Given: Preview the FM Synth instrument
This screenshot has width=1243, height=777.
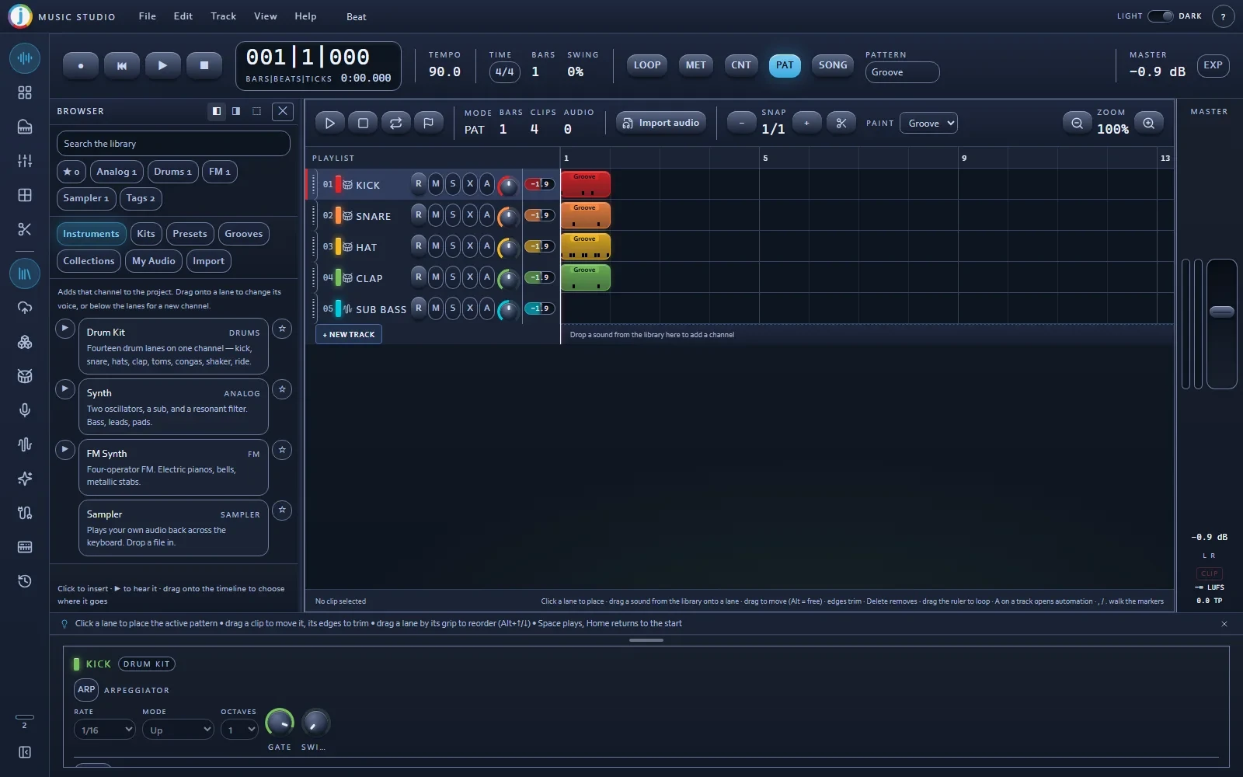Looking at the screenshot, I should point(65,450).
